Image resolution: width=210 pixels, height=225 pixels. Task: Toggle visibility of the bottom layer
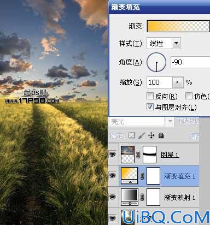[113, 218]
